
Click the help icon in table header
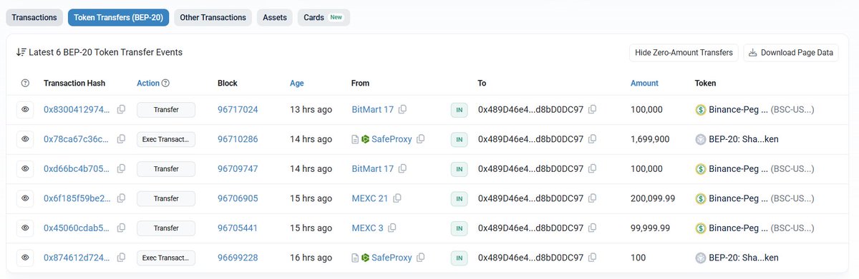pyautogui.click(x=26, y=83)
